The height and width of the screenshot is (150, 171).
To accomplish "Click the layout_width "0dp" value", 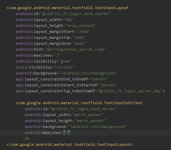I will click(x=69, y=20).
